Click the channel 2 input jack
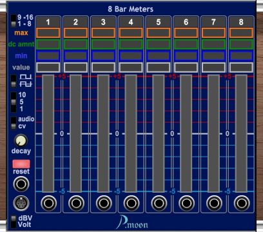The width and height of the screenshot is (263, 232). coord(76,203)
